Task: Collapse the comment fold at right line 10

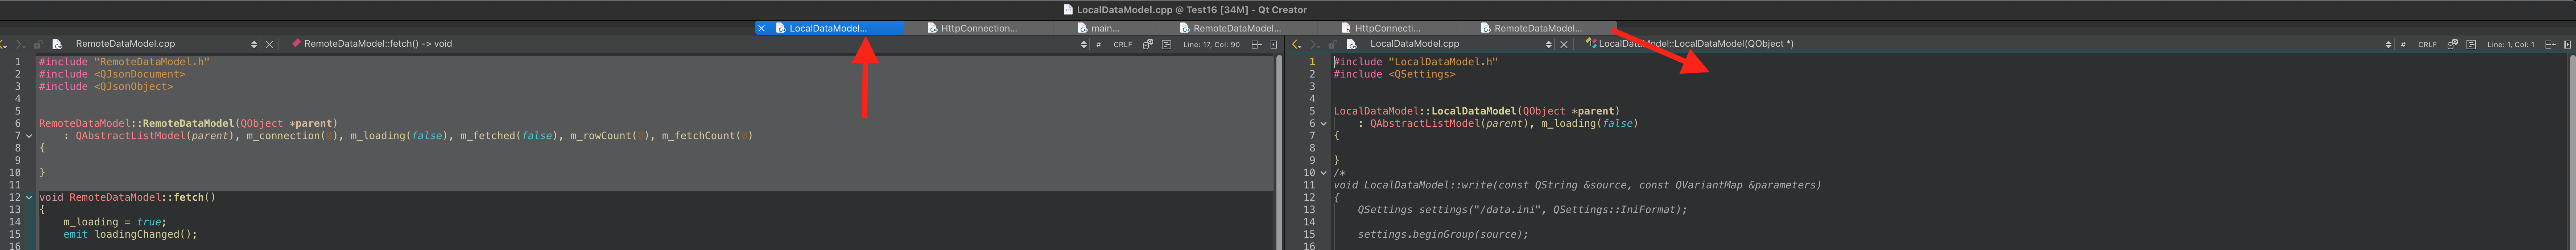Action: pyautogui.click(x=1323, y=173)
